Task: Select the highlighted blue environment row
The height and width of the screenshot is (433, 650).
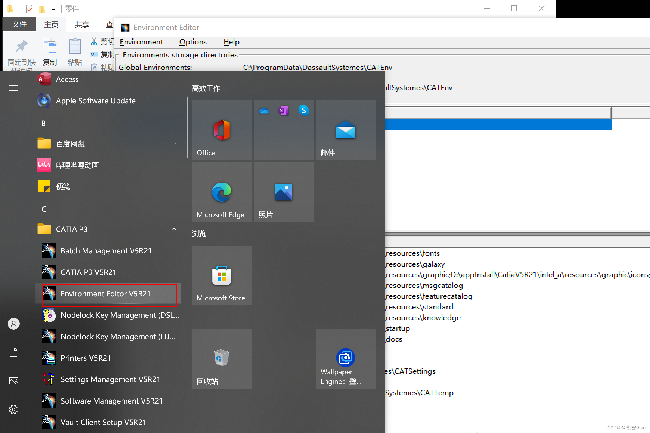Action: pos(498,125)
